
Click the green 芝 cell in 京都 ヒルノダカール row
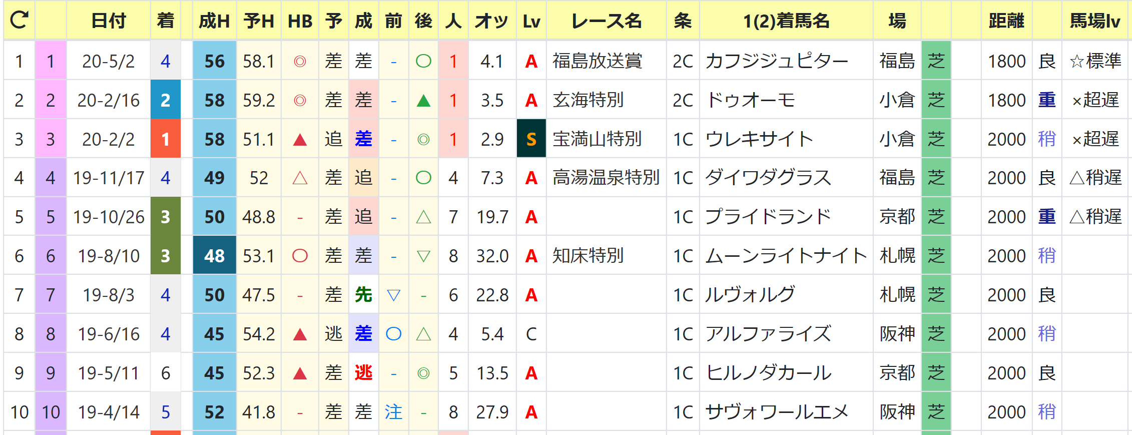point(936,372)
